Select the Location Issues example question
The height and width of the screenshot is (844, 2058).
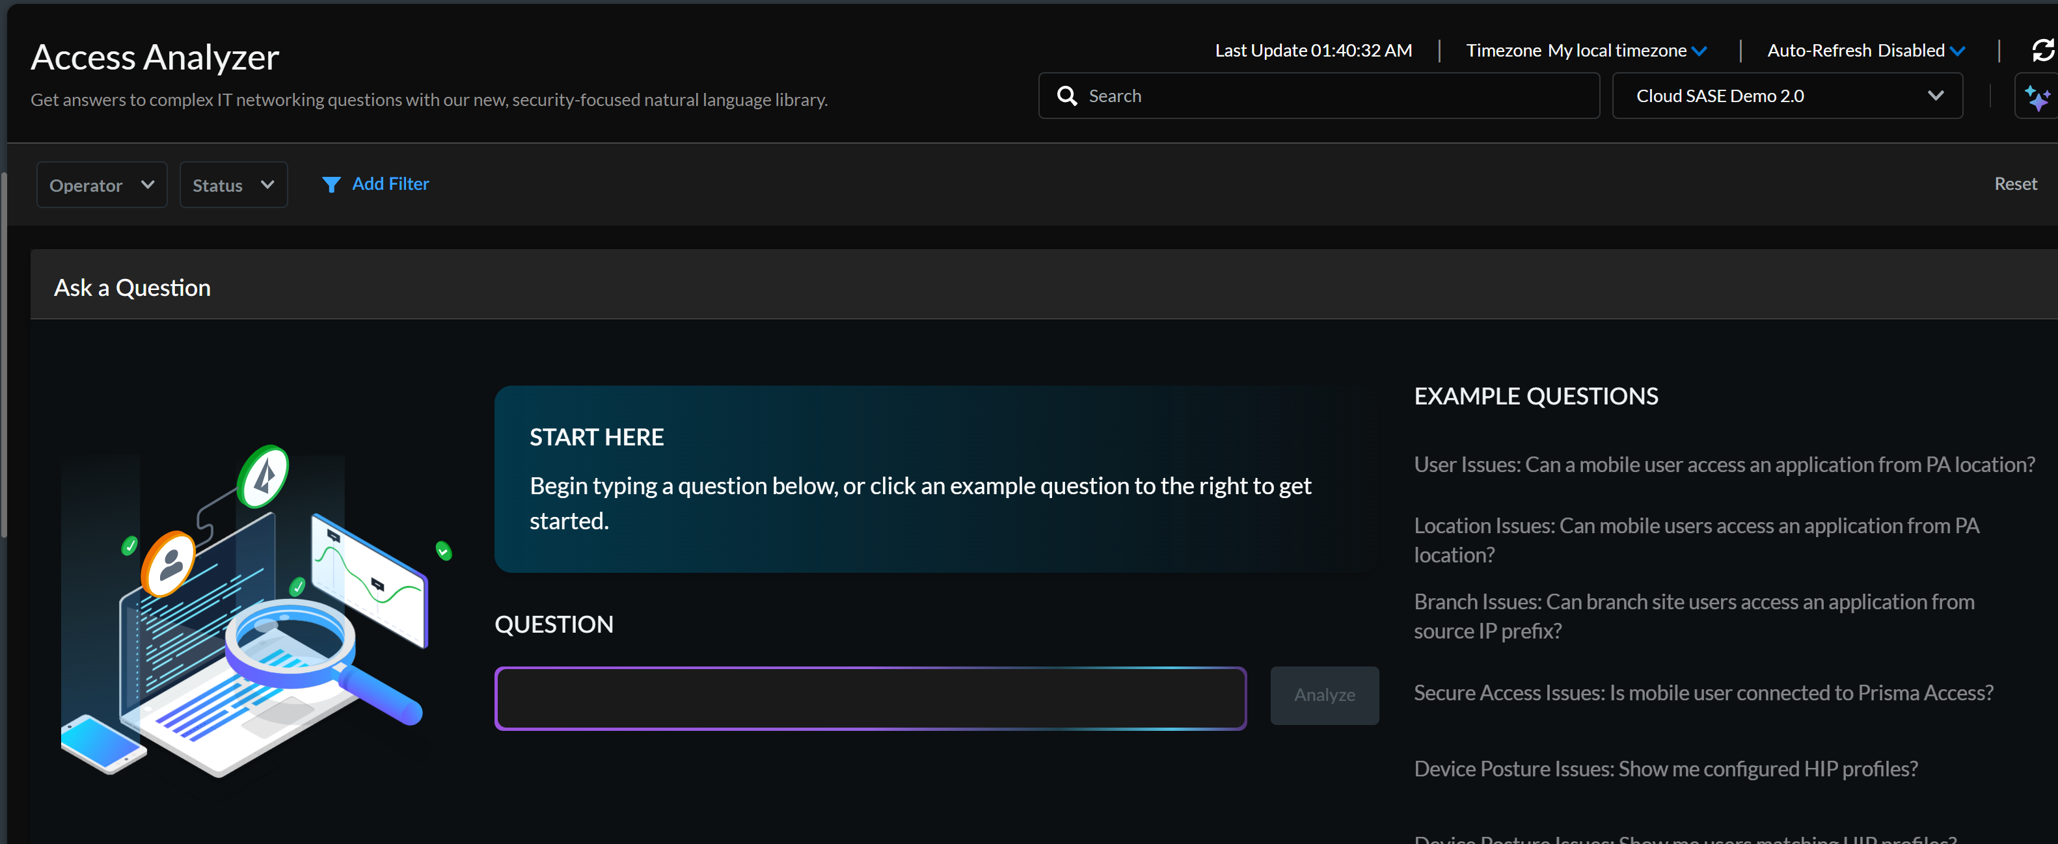pos(1696,540)
